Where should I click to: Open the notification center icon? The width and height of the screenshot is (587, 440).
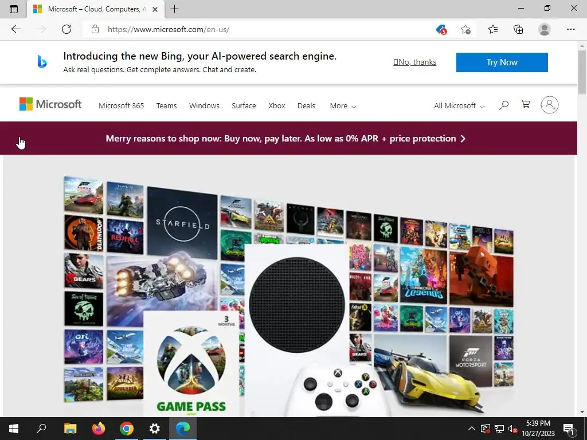569,429
